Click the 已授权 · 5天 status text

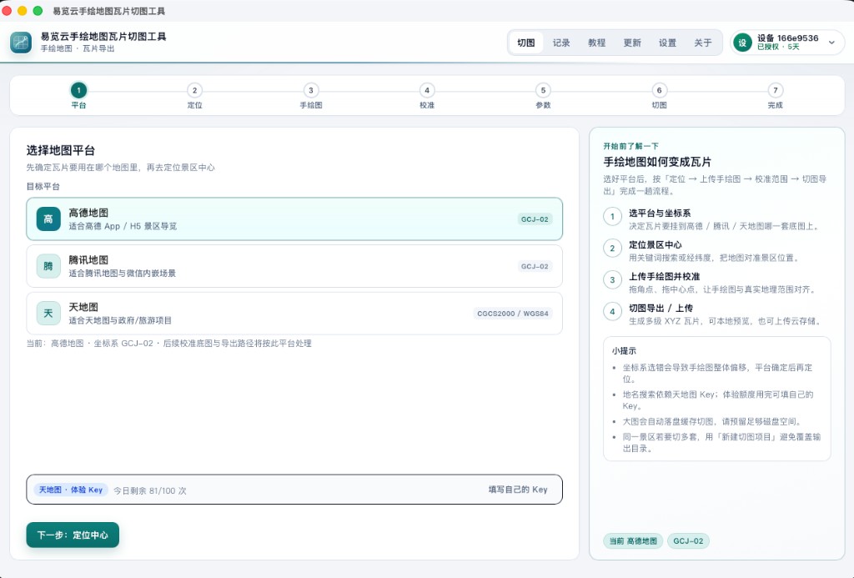778,47
